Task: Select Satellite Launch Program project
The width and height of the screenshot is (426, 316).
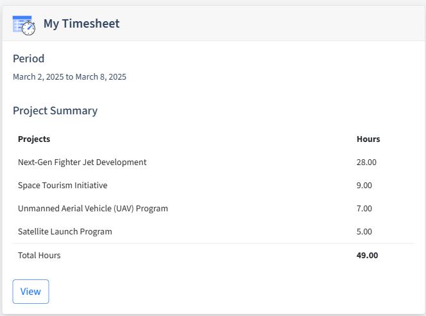Action: [65, 231]
